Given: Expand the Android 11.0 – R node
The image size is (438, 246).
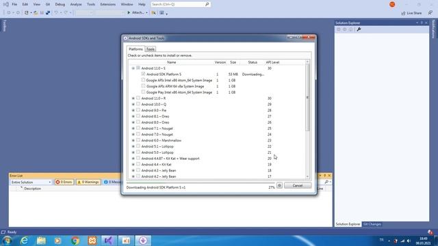Looking at the screenshot, I should tap(133, 98).
